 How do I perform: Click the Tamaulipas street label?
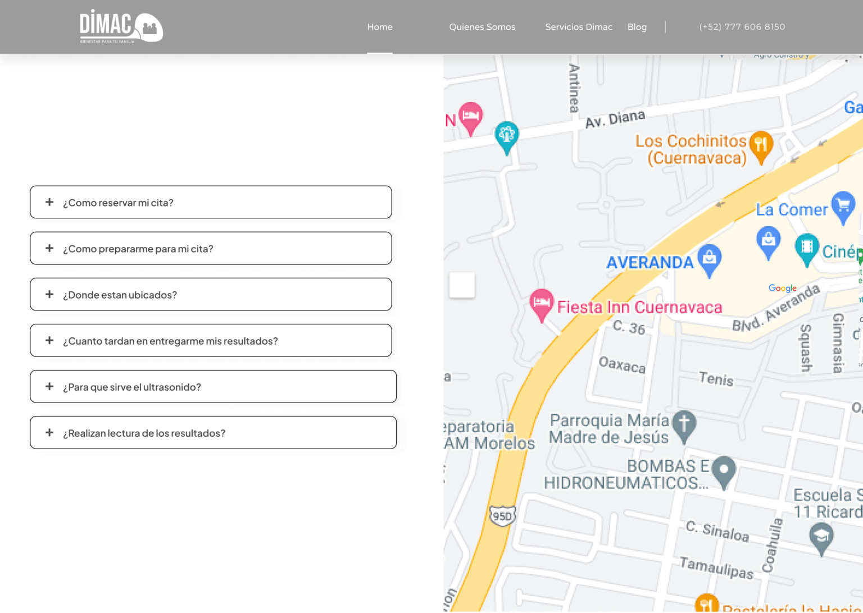716,568
